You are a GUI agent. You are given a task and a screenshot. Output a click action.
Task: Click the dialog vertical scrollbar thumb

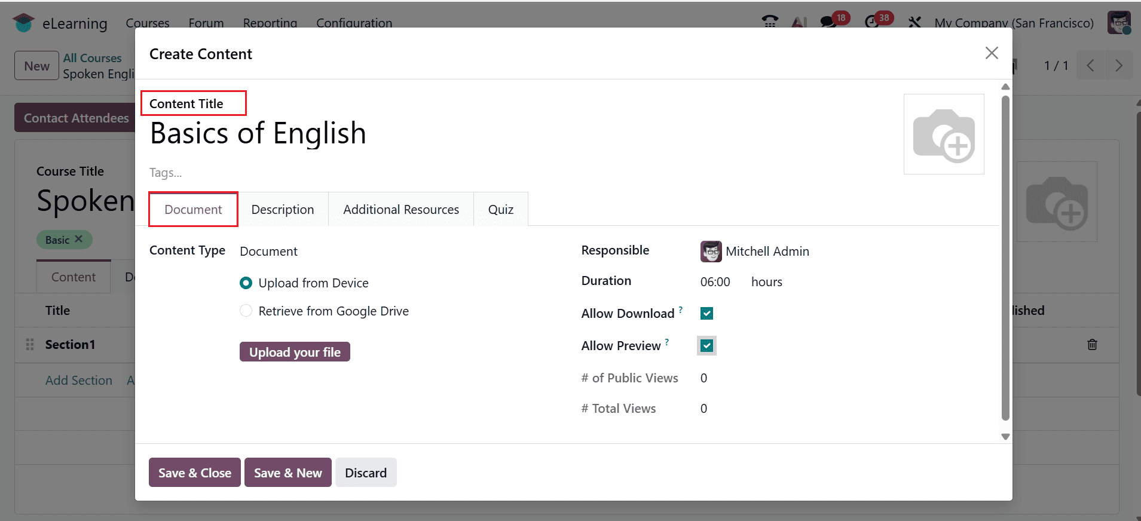click(x=1005, y=257)
